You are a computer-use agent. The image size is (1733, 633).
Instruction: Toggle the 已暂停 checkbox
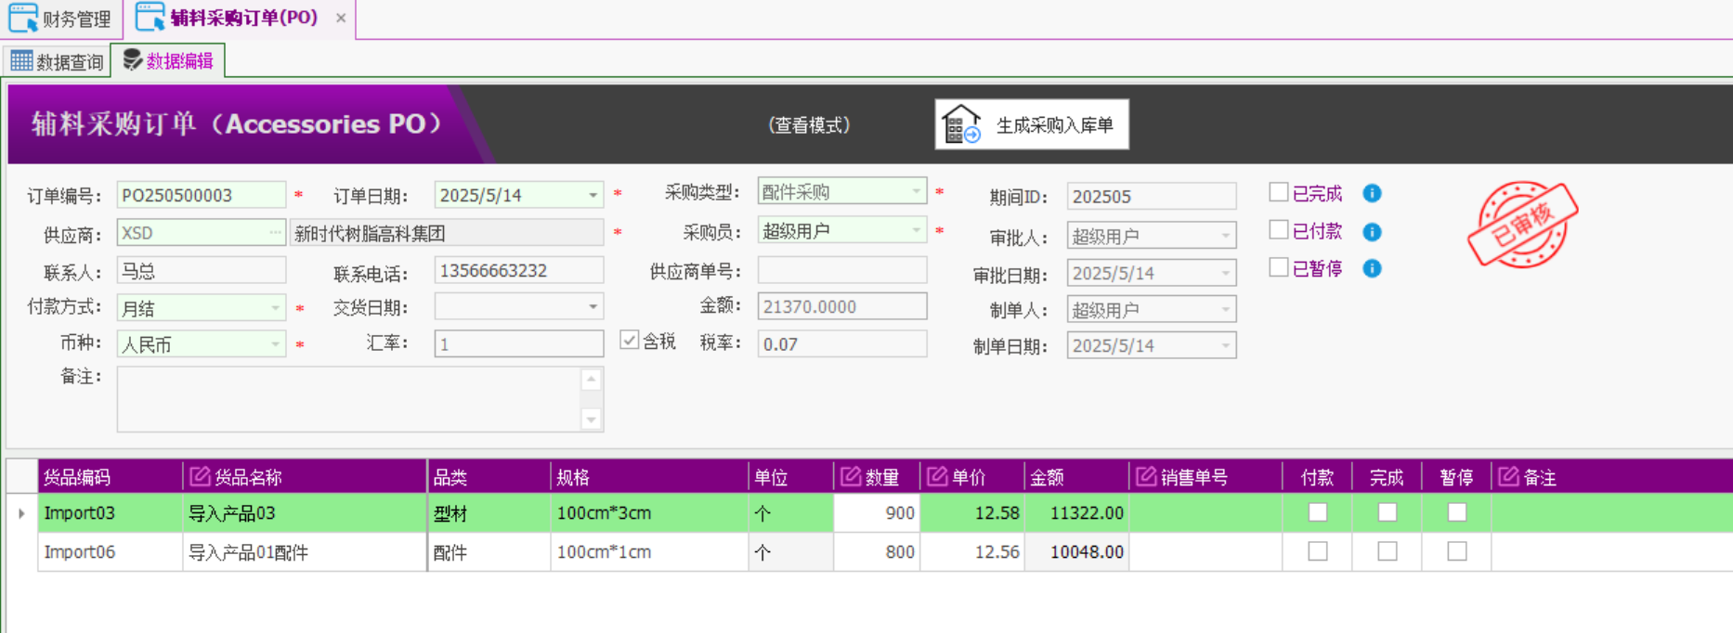pyautogui.click(x=1279, y=267)
